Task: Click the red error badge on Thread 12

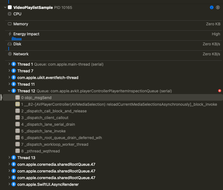Action: pyautogui.click(x=220, y=91)
